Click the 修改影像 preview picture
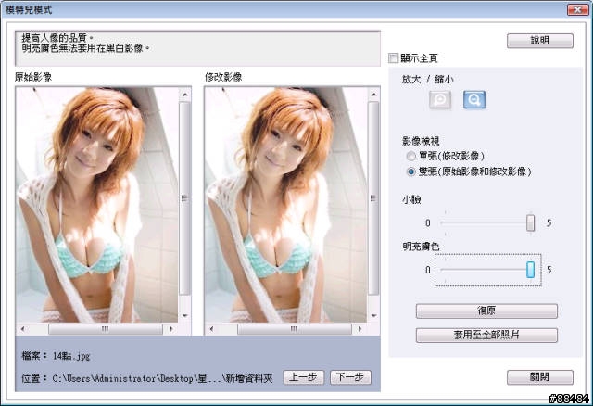This screenshot has height=406, width=593. (x=286, y=205)
